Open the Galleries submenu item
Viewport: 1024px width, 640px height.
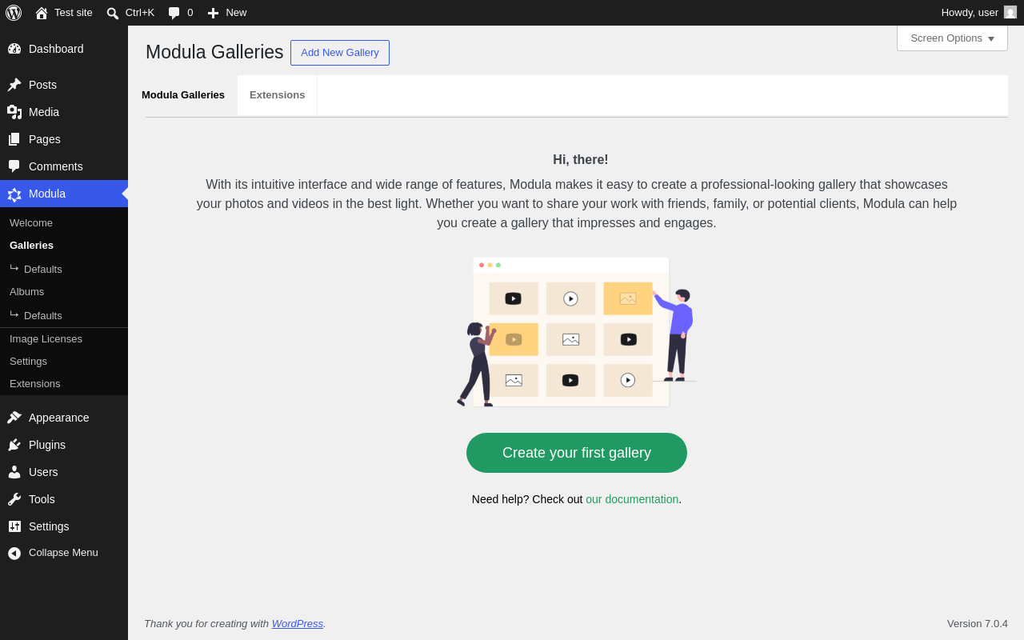pyautogui.click(x=31, y=246)
